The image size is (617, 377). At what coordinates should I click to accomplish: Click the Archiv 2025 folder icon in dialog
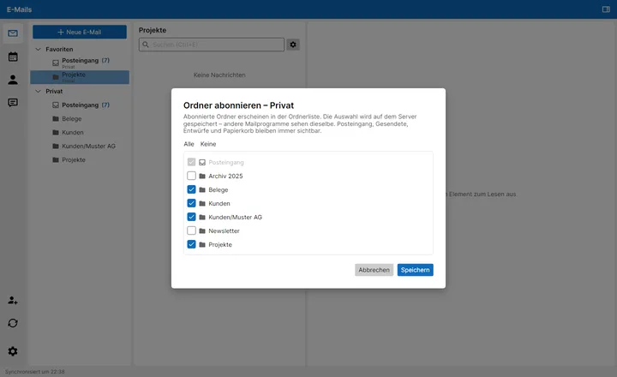coord(202,176)
